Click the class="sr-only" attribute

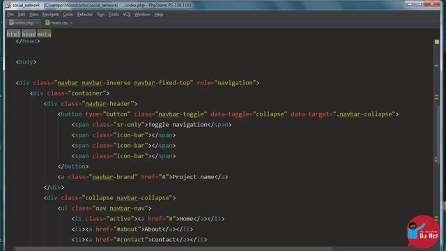118,125
